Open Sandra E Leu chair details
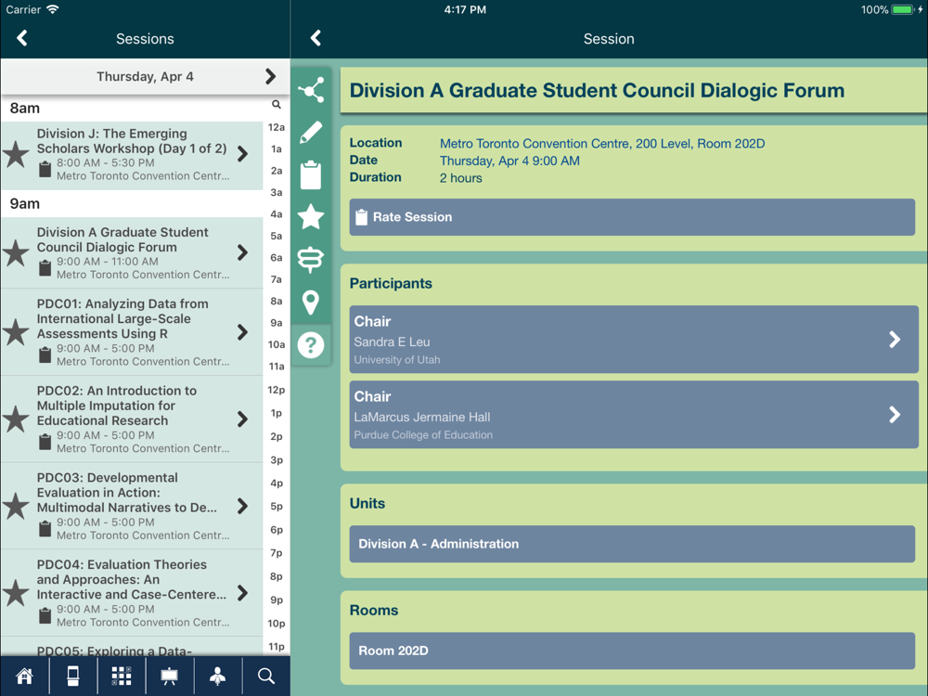The width and height of the screenshot is (928, 696). tap(633, 340)
